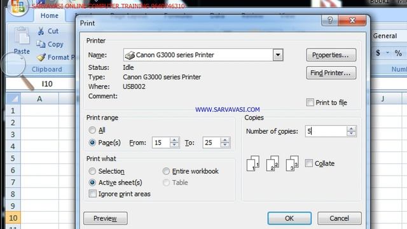The image size is (407, 229).
Task: Click the Cut scissors icon
Action: tap(41, 31)
